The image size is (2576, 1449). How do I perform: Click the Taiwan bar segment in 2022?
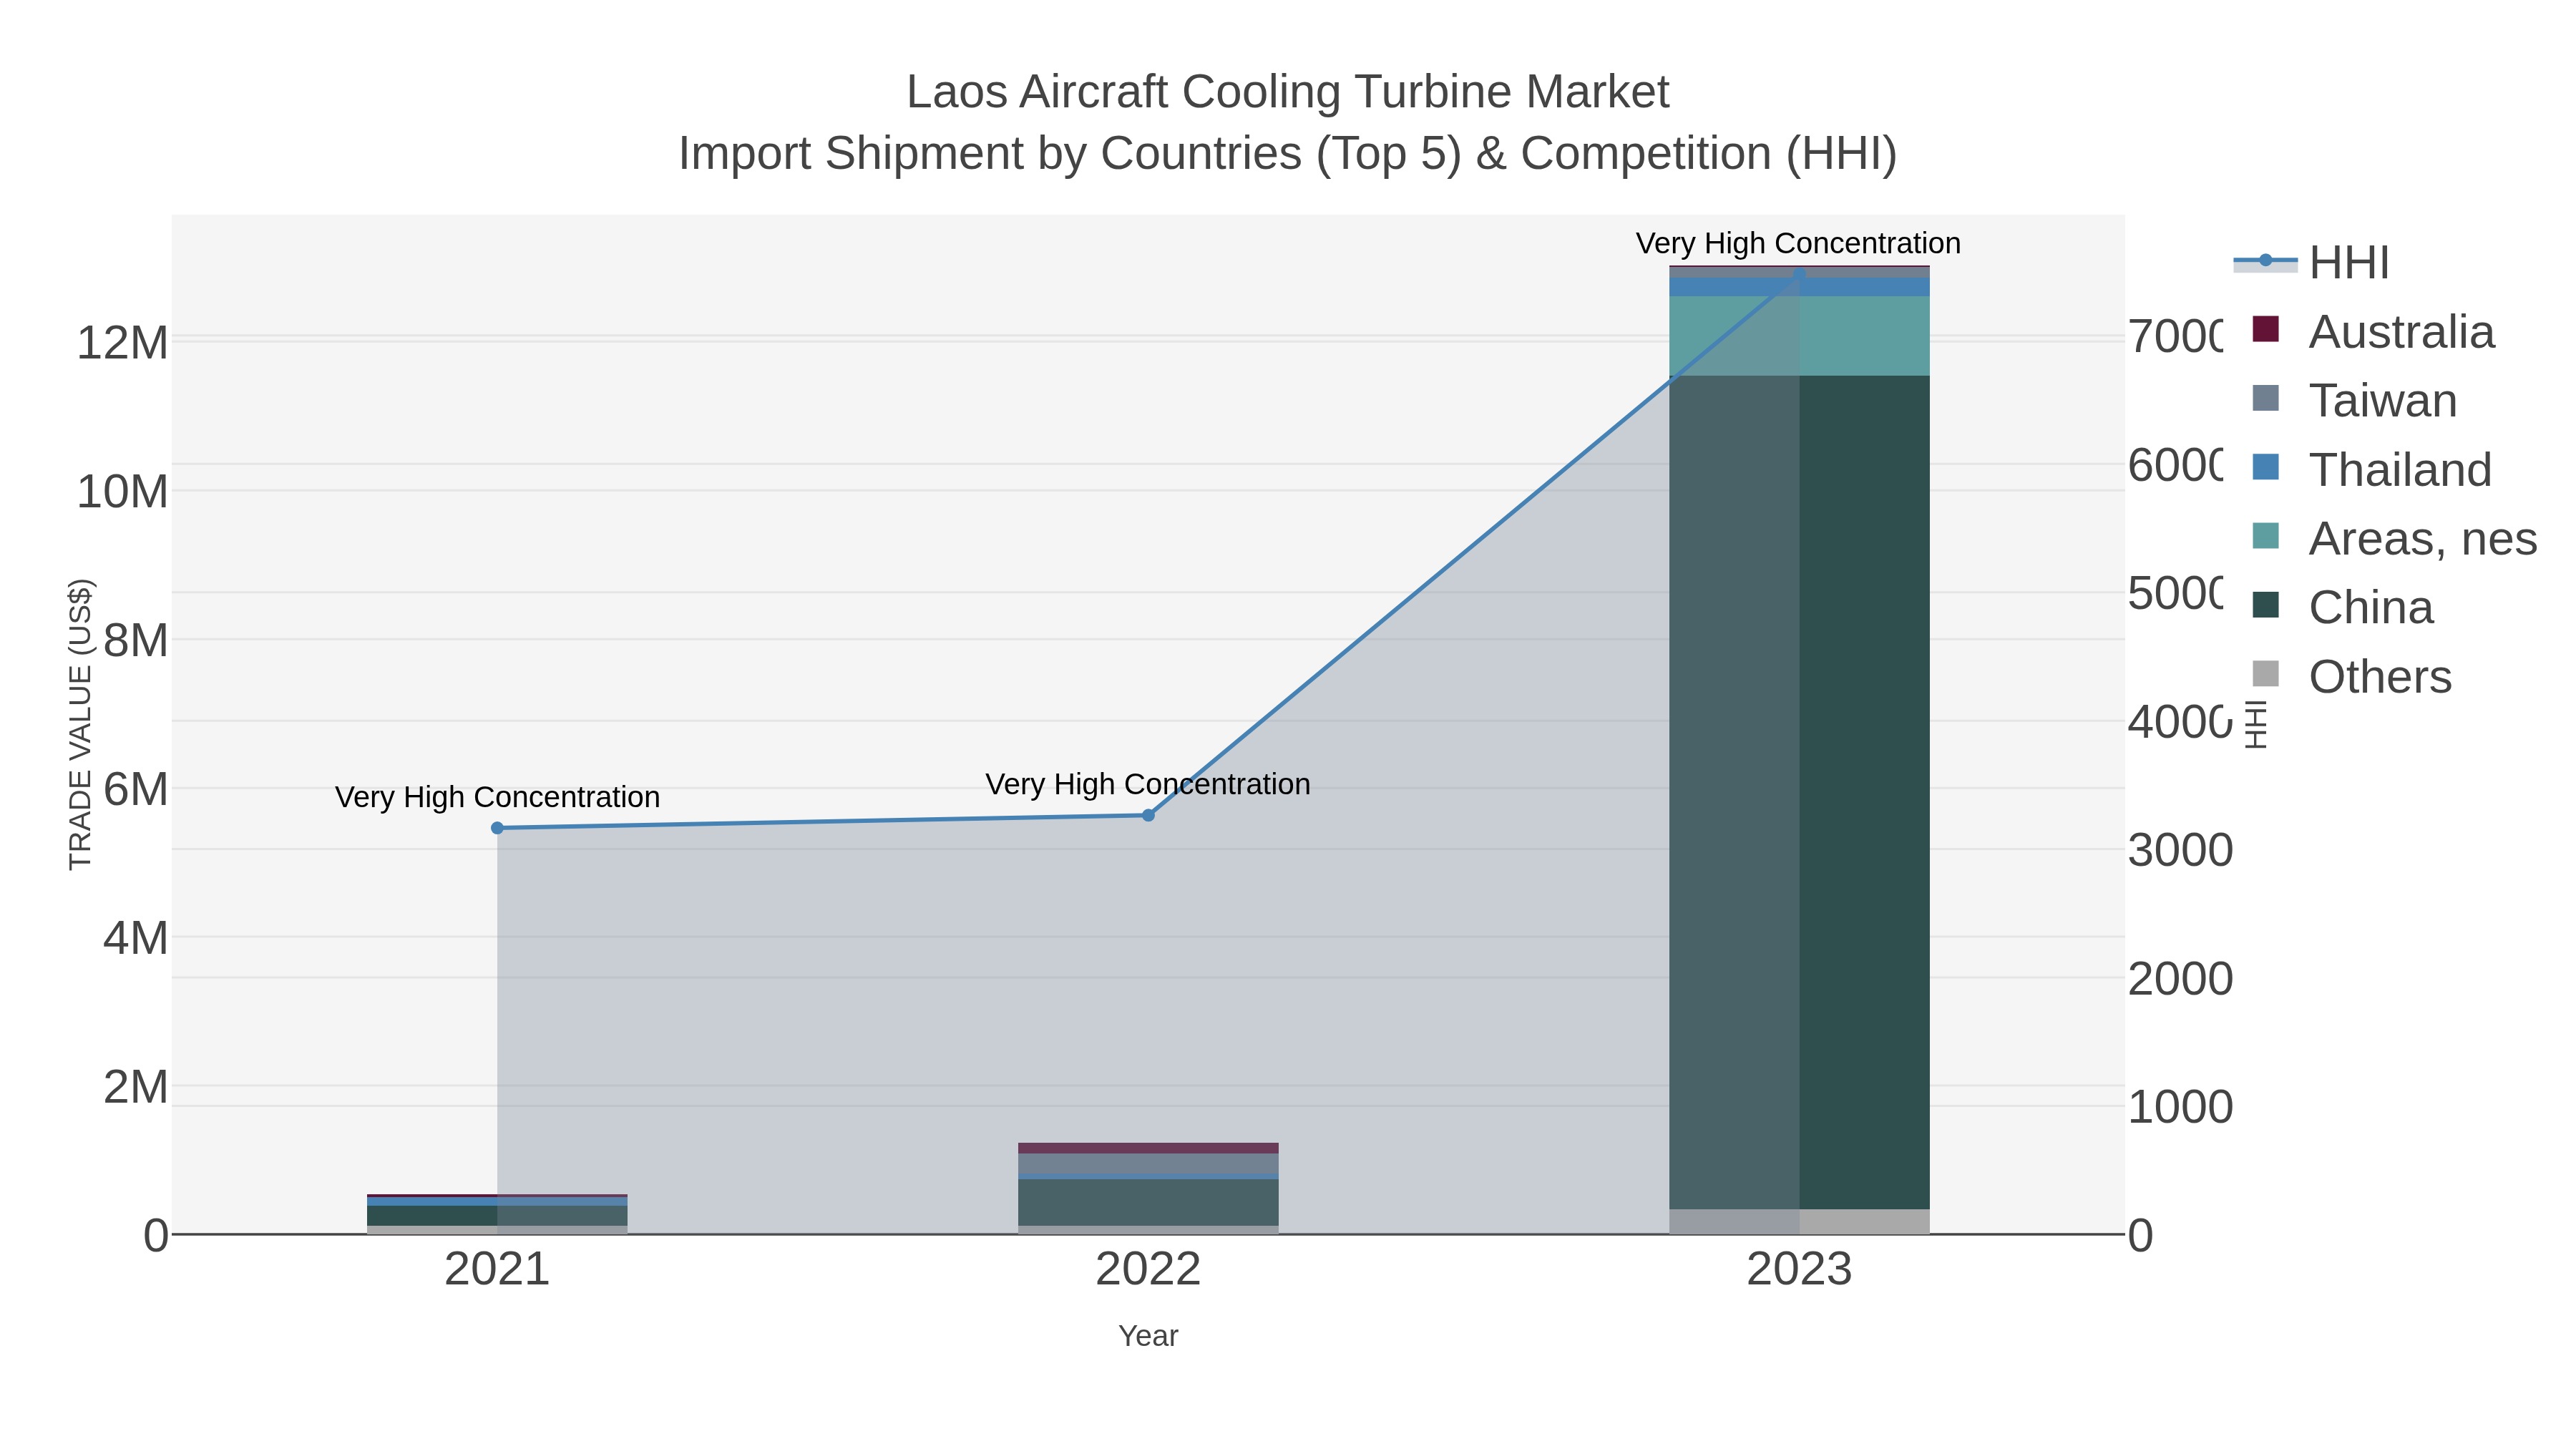point(1148,1164)
